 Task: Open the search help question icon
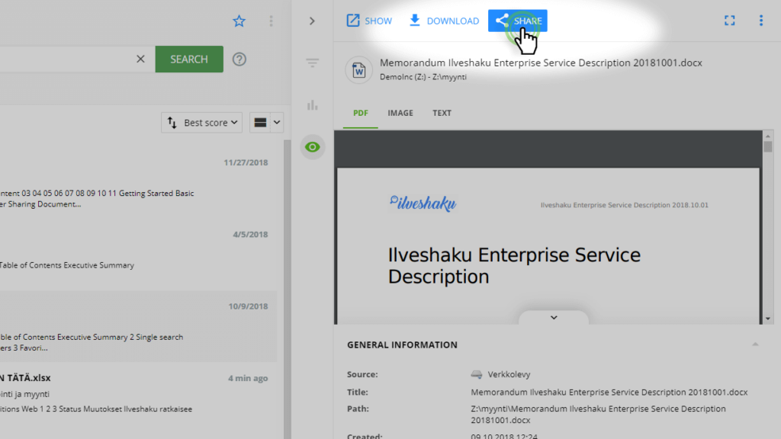pos(239,59)
